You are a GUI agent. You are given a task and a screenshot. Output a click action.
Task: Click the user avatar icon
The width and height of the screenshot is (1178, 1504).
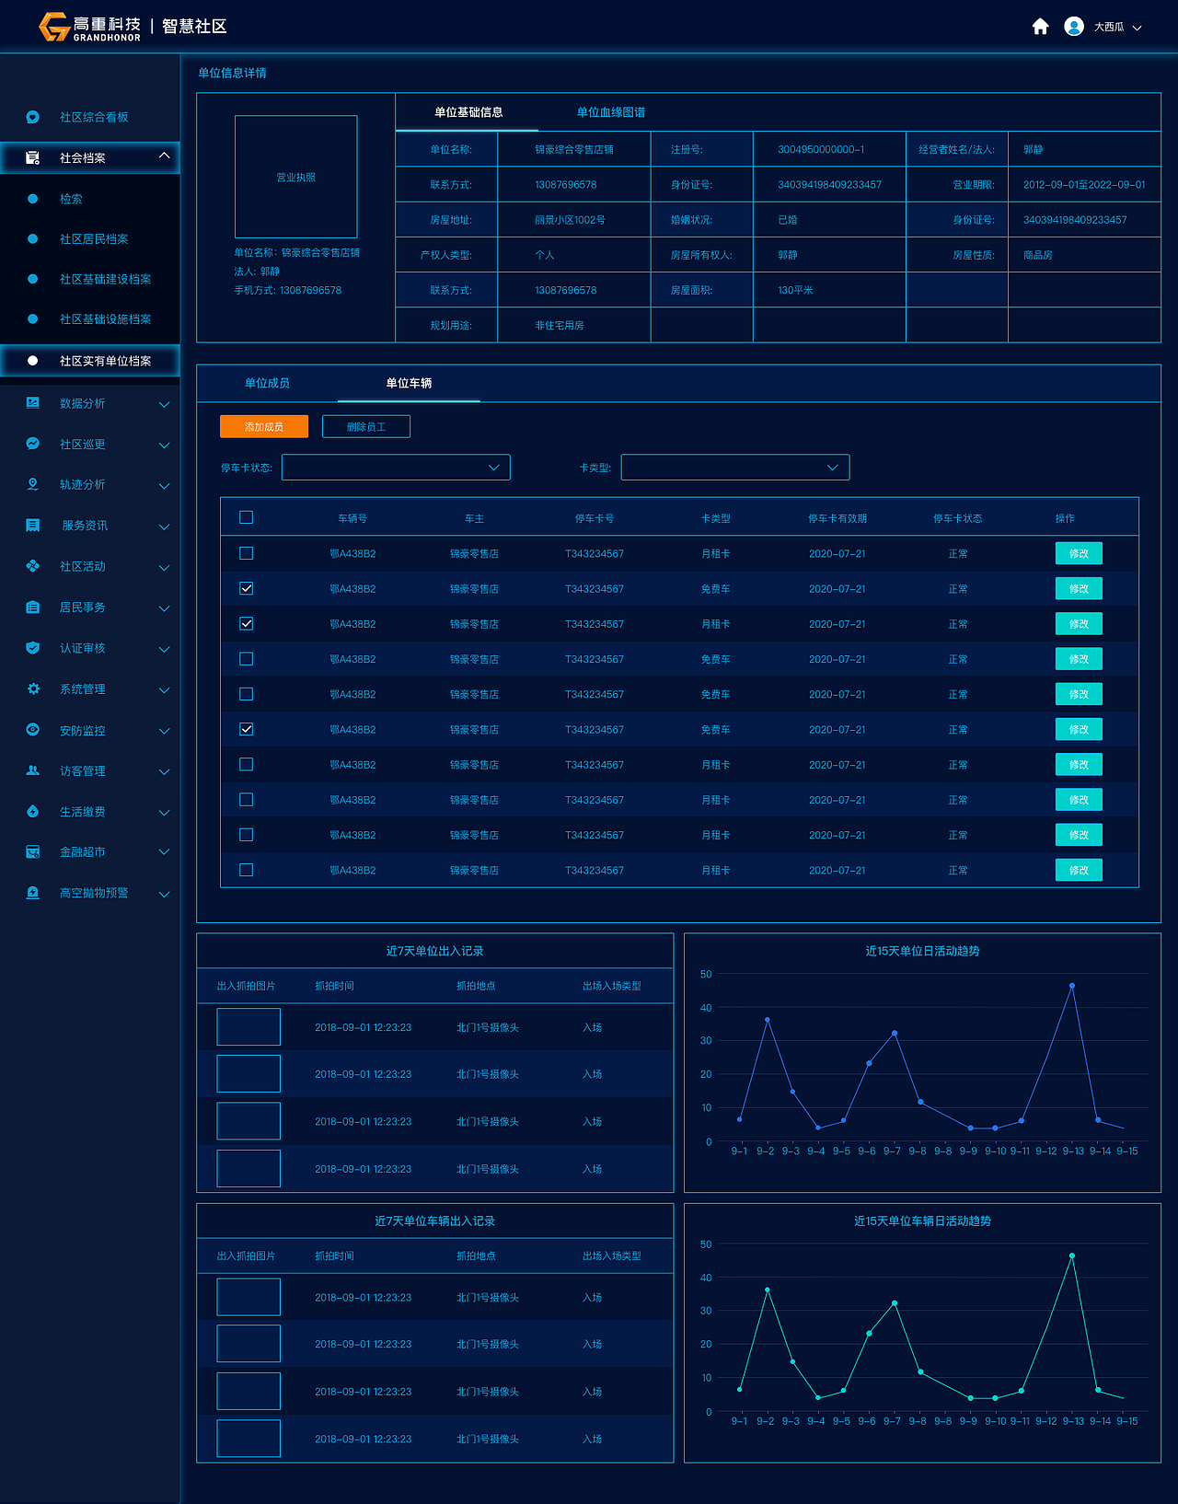pyautogui.click(x=1073, y=27)
